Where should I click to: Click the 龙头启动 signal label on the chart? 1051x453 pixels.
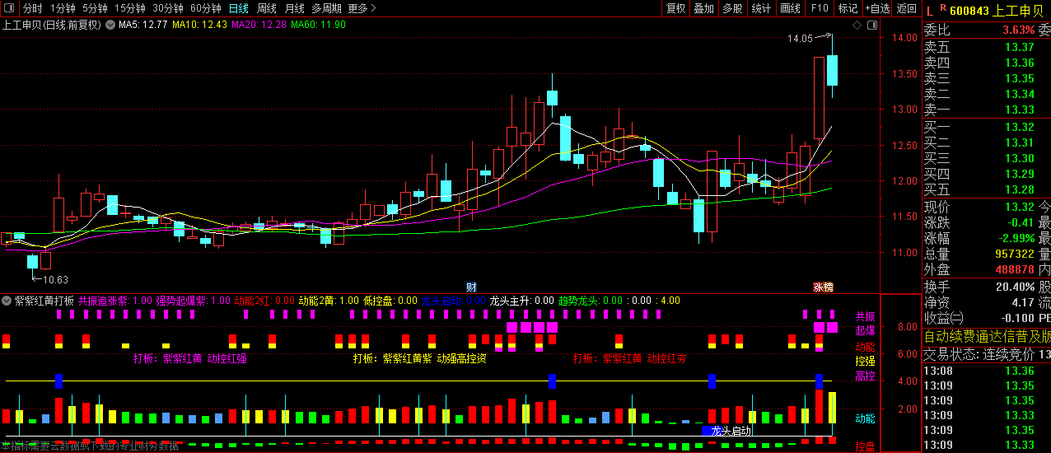[x=731, y=431]
